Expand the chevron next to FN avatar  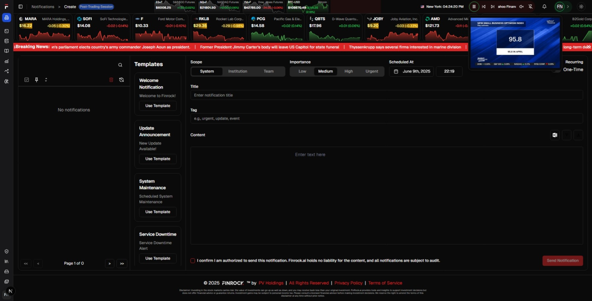point(568,7)
